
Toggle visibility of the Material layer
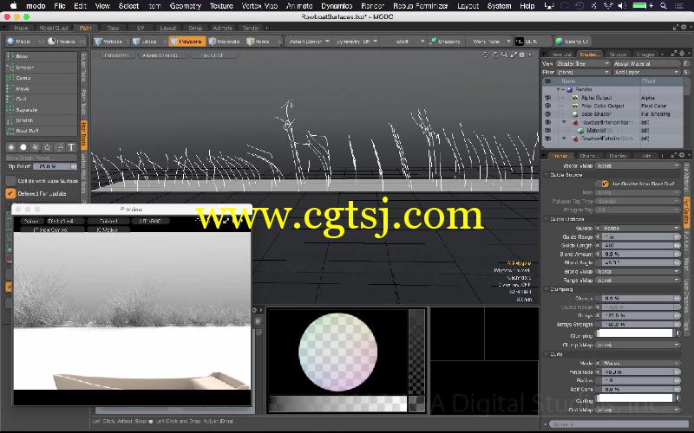point(548,131)
